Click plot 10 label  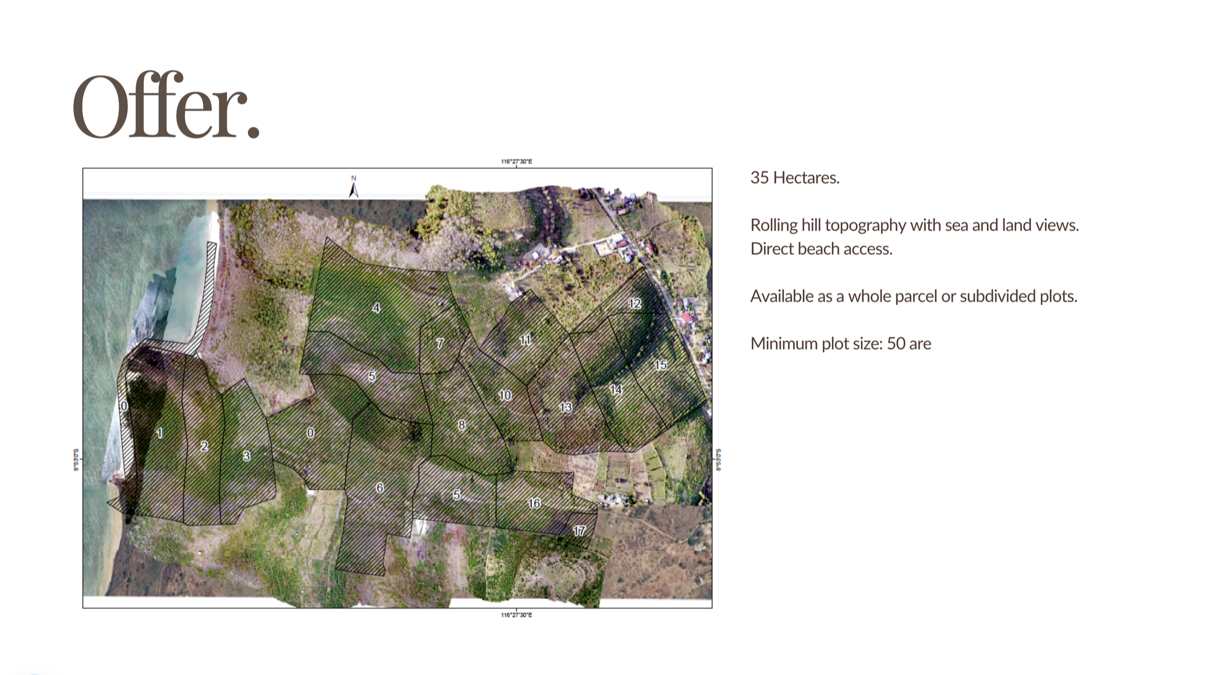coord(505,395)
